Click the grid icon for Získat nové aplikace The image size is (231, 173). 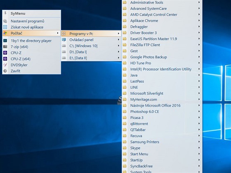coord(5,27)
